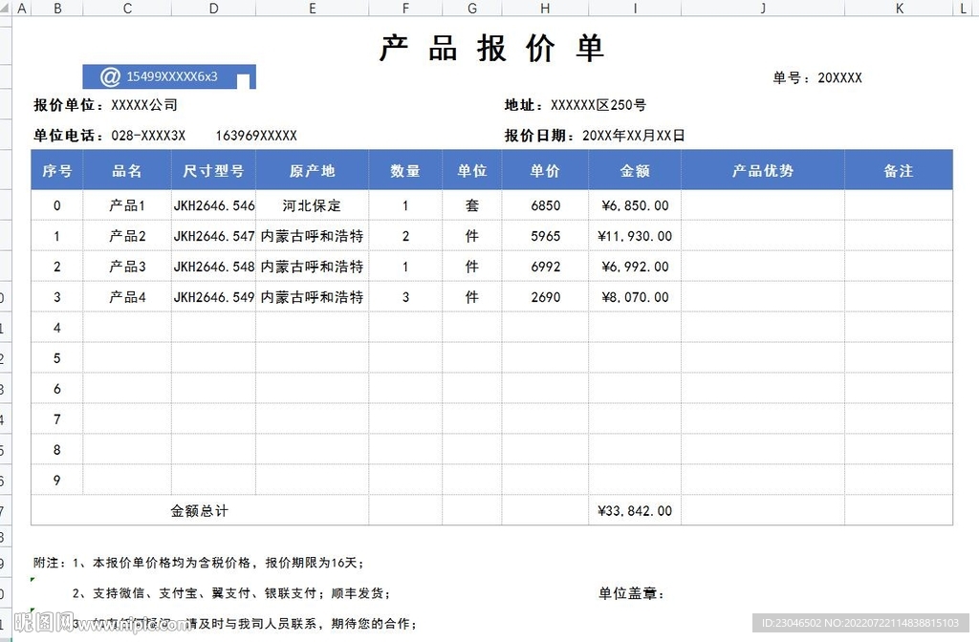Click the 单位 header cell

click(x=472, y=170)
